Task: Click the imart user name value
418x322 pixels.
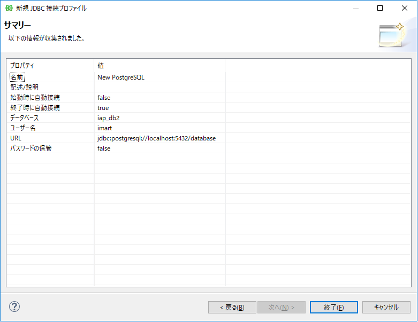Action: pos(104,128)
